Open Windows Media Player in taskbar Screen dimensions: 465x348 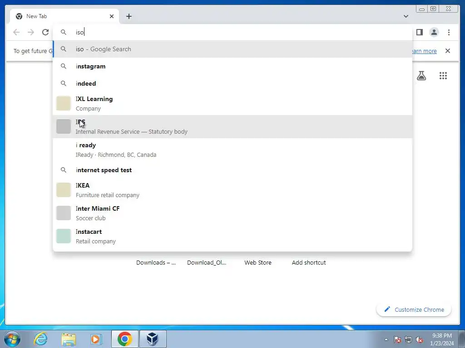tap(96, 339)
